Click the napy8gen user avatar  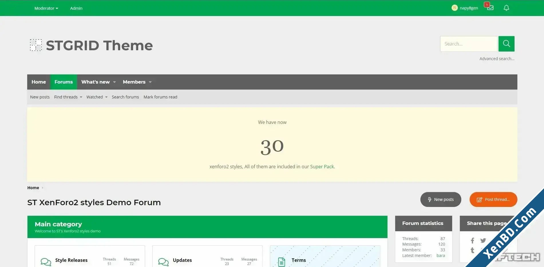[454, 8]
